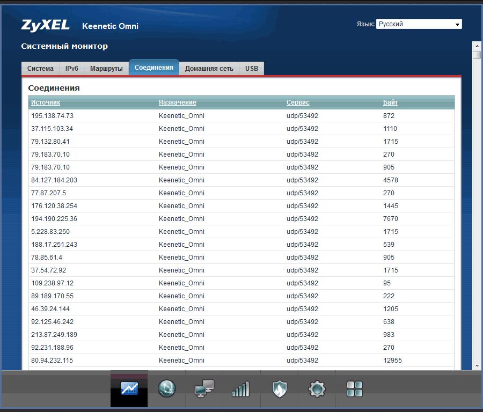Open the System Monitor chart icon
The width and height of the screenshot is (483, 412).
[x=129, y=388]
